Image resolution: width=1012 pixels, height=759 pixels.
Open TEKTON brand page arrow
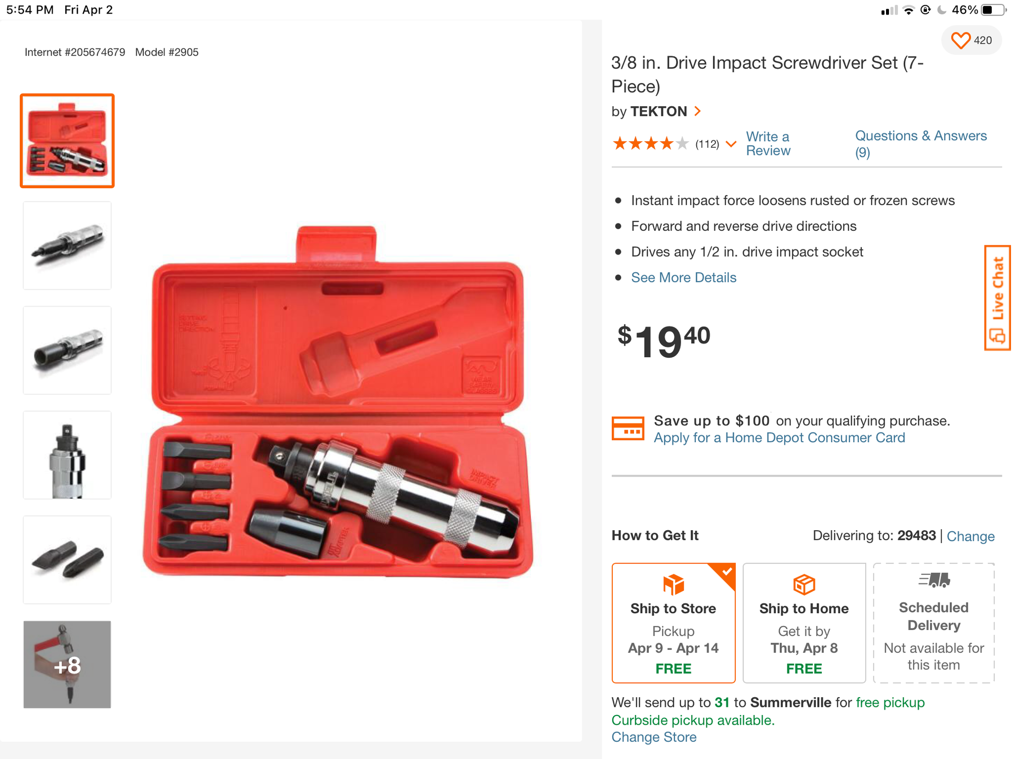click(x=698, y=111)
